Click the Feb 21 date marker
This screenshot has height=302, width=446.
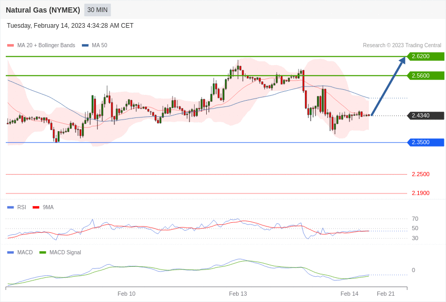click(386, 294)
